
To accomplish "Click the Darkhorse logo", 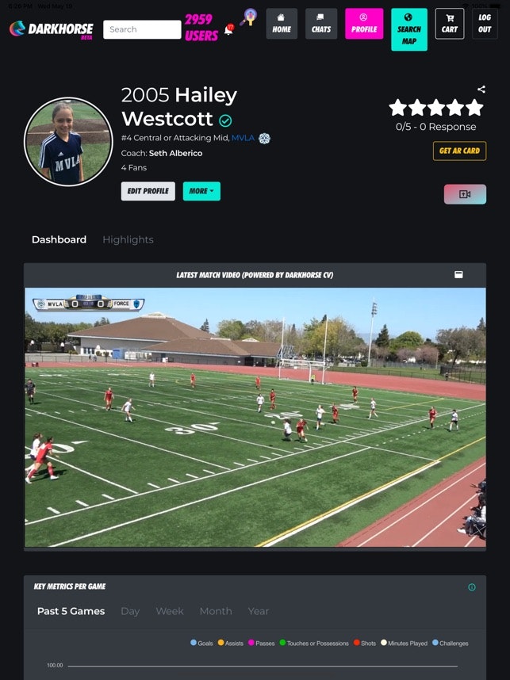I will pos(52,29).
